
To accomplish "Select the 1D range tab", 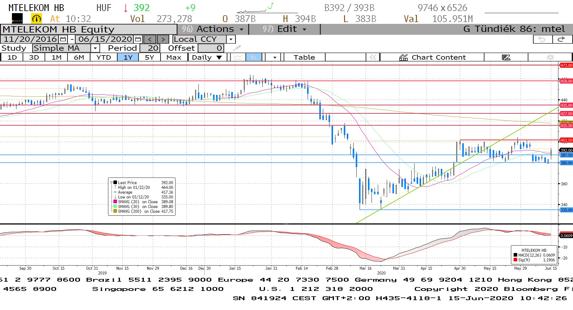I will (x=12, y=57).
